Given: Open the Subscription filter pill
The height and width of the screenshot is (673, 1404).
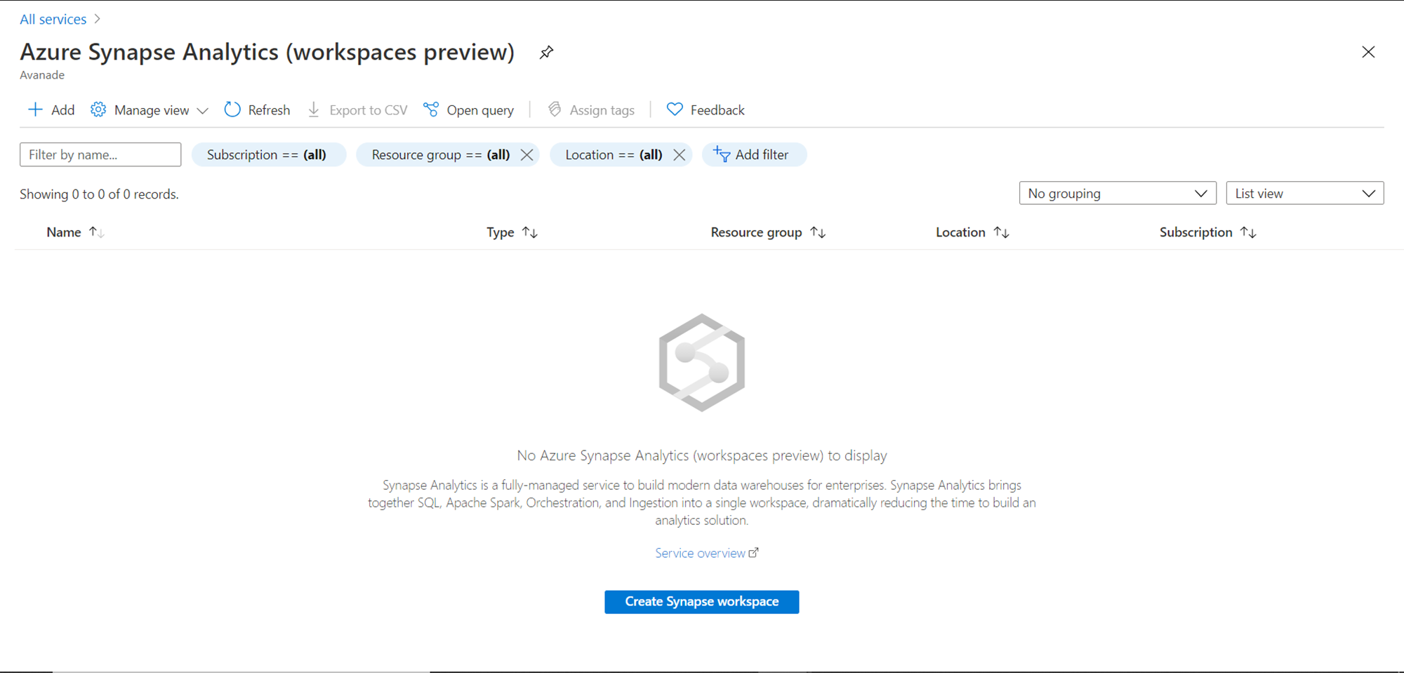Looking at the screenshot, I should [x=267, y=154].
